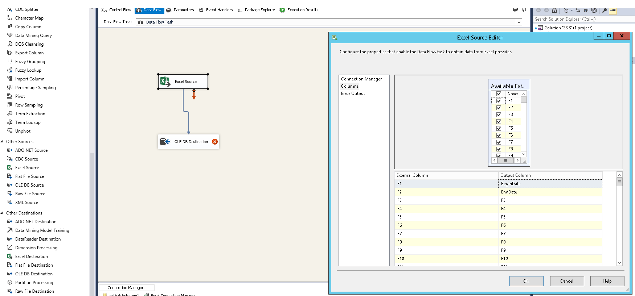Select Fuzzy Lookup in the toolbox

pyautogui.click(x=28, y=70)
